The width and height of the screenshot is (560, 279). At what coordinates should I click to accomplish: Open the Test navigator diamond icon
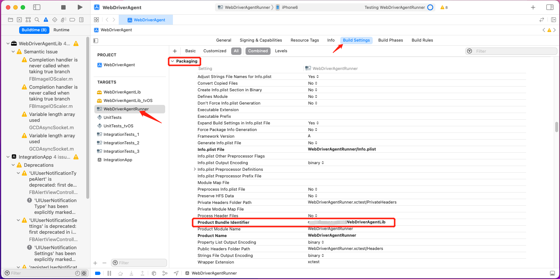[x=55, y=20]
